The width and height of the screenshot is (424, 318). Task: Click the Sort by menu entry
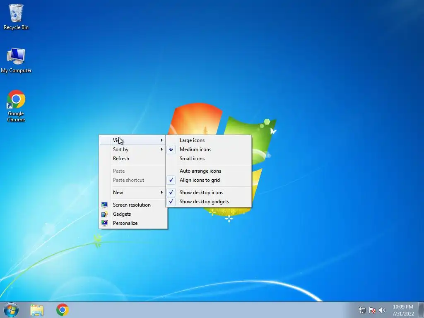(x=133, y=149)
